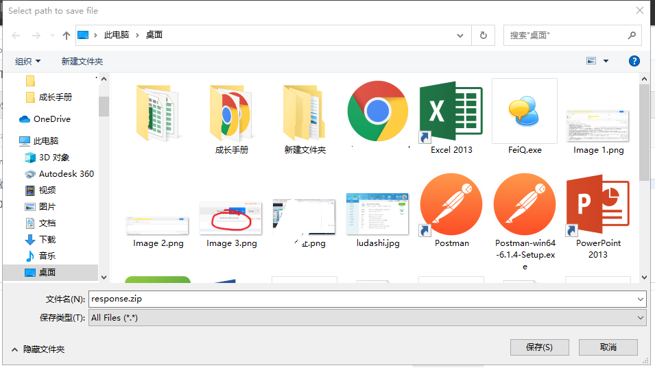Viewport: 655px width, 370px height.
Task: Open 下载 folder in the sidebar
Action: pyautogui.click(x=40, y=239)
